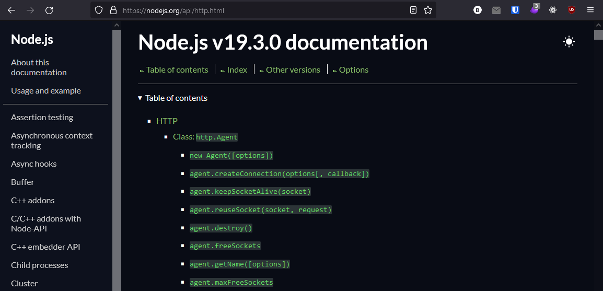Viewport: 603px width, 291px height.
Task: Open the shield tracking protection icon
Action: click(99, 10)
